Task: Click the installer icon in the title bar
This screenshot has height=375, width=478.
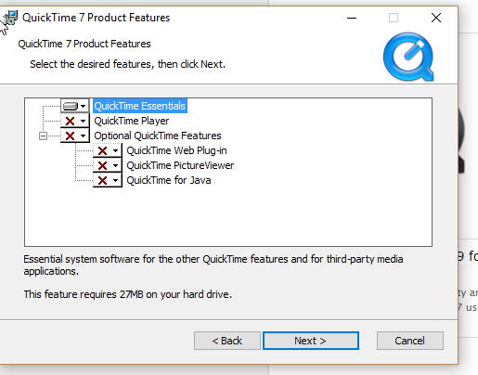Action: tap(11, 18)
